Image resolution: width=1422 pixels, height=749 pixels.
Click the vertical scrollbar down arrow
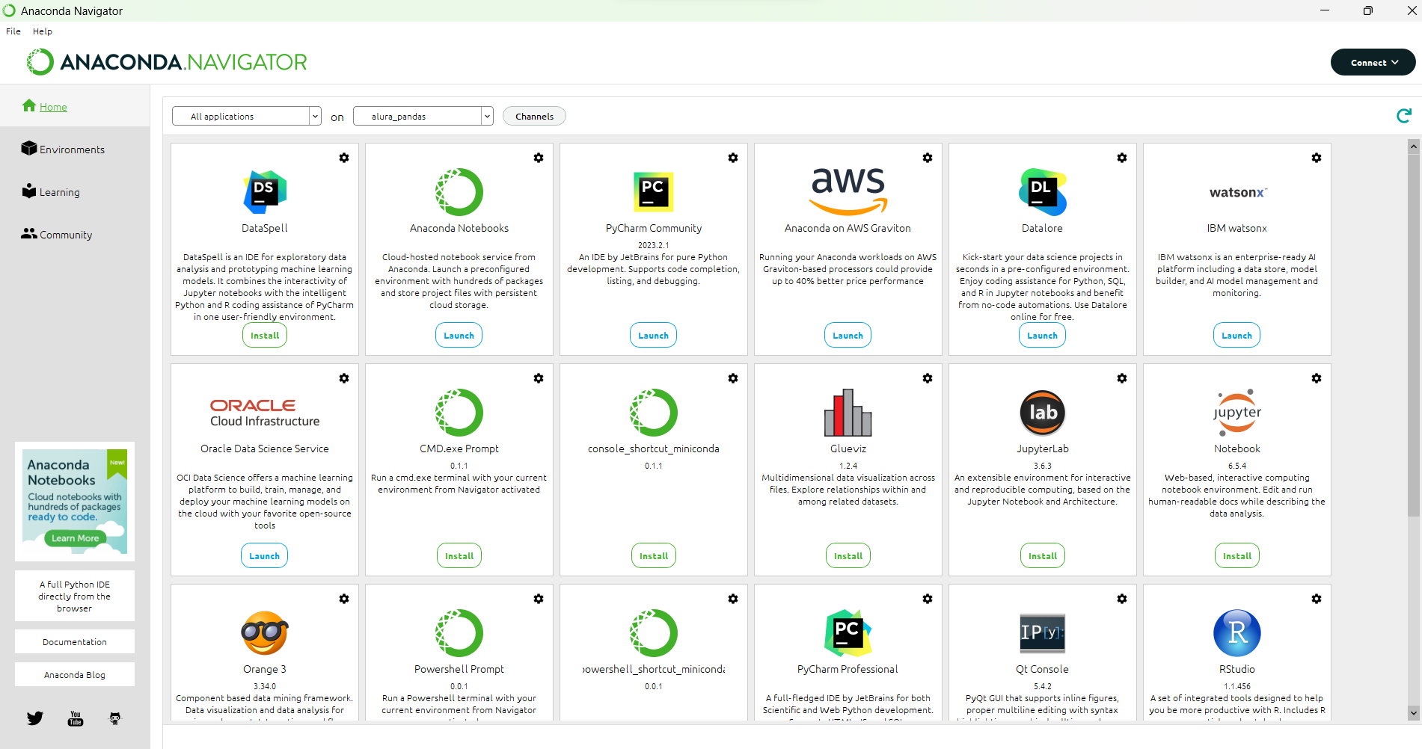click(x=1414, y=713)
